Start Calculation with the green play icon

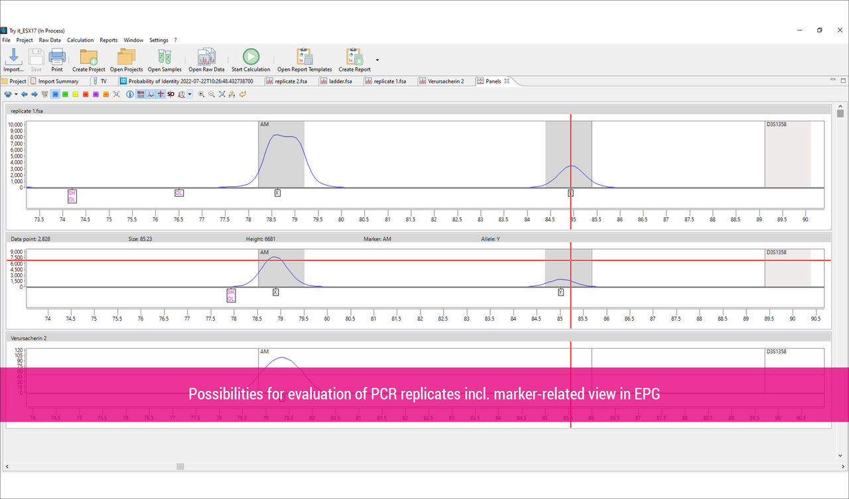tap(251, 56)
